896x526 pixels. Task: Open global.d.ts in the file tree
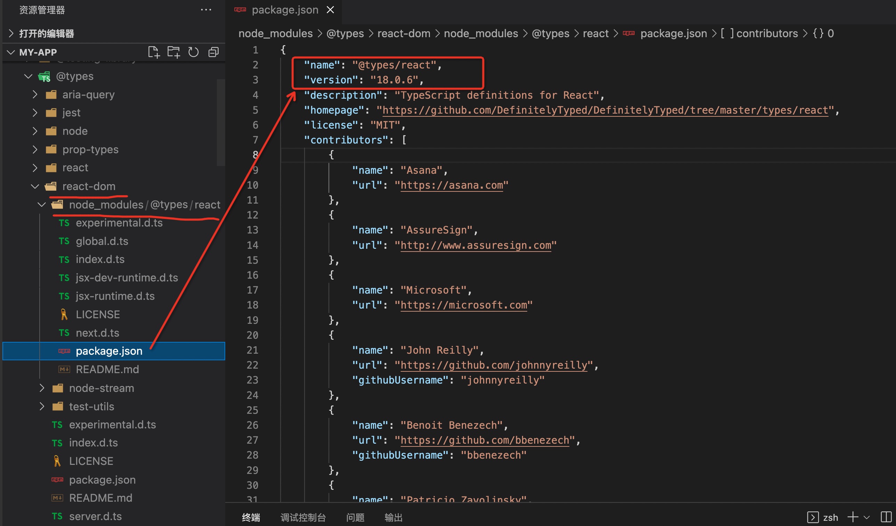click(102, 241)
